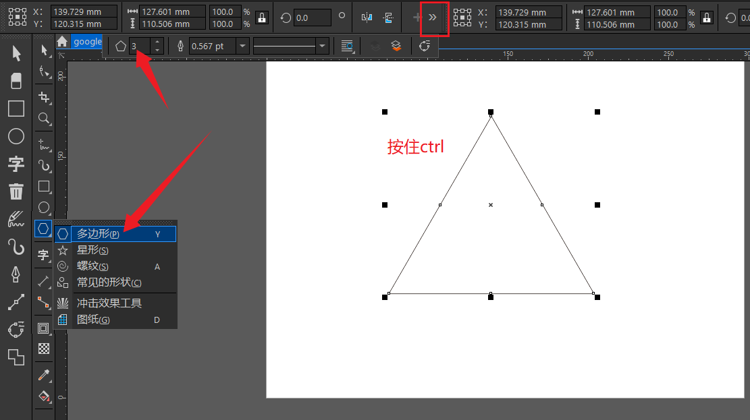Viewport: 750px width, 420px height.
Task: Click the width field 127.601 mm at left
Action: coord(173,11)
